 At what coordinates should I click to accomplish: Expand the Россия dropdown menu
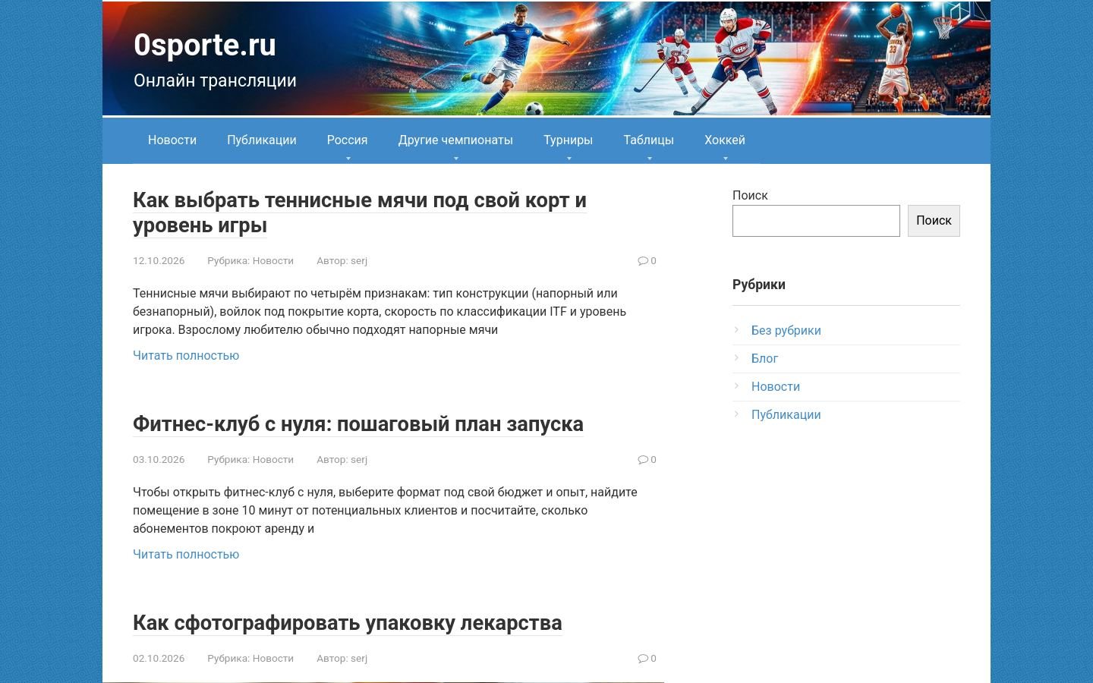pyautogui.click(x=348, y=140)
